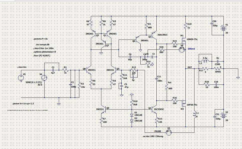This screenshot has width=242, height=149.
Task: Click the '.params F=1k' directive
Action: point(41,39)
